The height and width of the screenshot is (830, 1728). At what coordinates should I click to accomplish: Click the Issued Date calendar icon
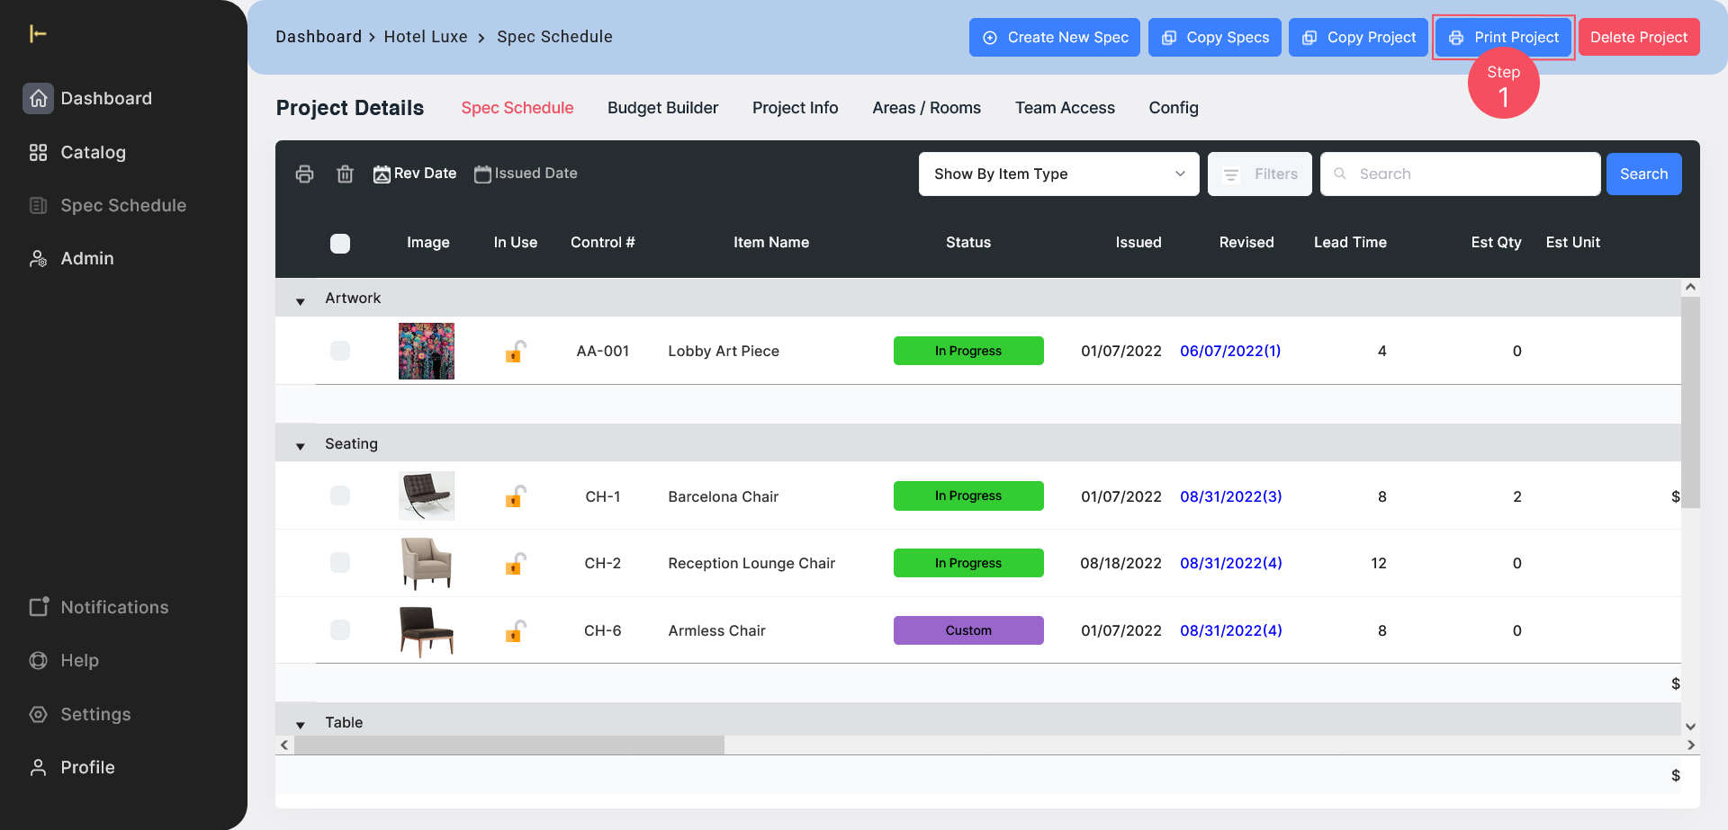click(x=482, y=174)
